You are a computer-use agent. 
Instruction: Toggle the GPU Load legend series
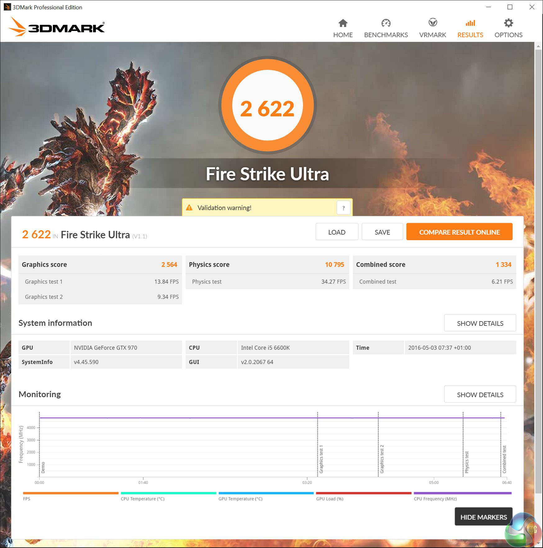tap(364, 496)
